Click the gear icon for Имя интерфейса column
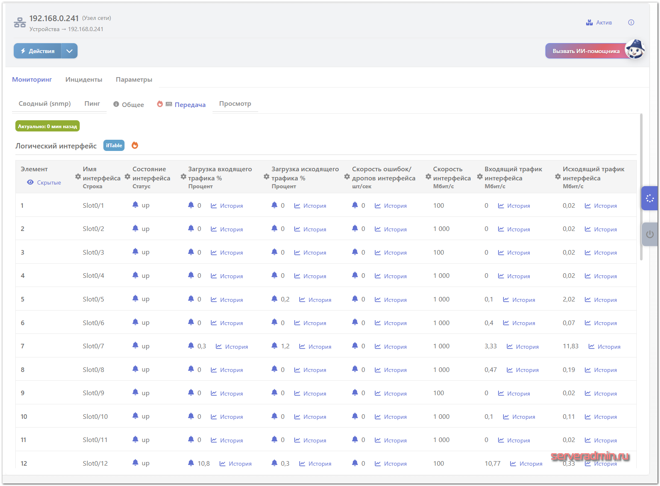This screenshot has height=486, width=660. point(78,177)
